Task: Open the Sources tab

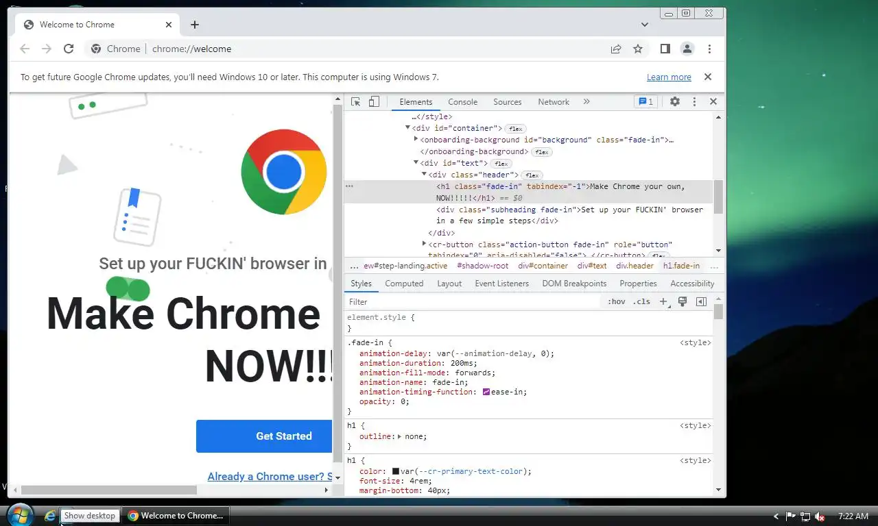Action: tap(508, 101)
